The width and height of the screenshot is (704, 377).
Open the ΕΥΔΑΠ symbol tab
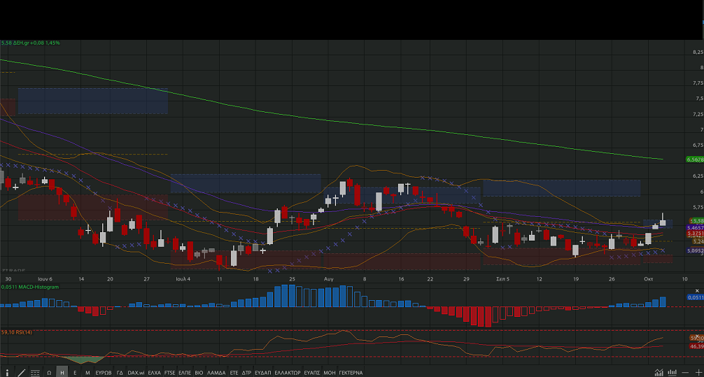tap(262, 373)
